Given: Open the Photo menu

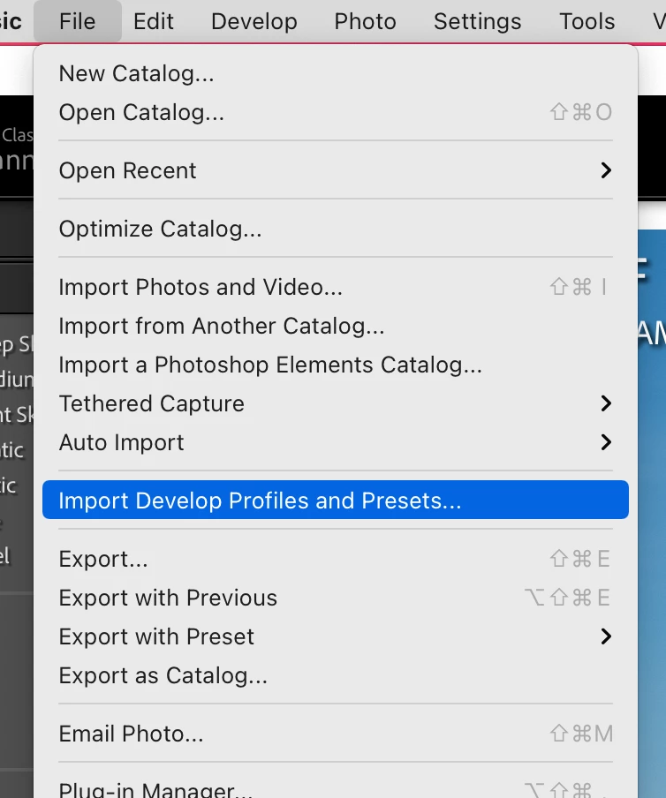Looking at the screenshot, I should pyautogui.click(x=365, y=21).
